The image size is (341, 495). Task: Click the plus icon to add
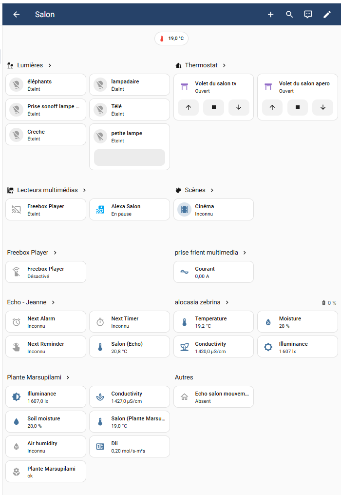coord(271,15)
